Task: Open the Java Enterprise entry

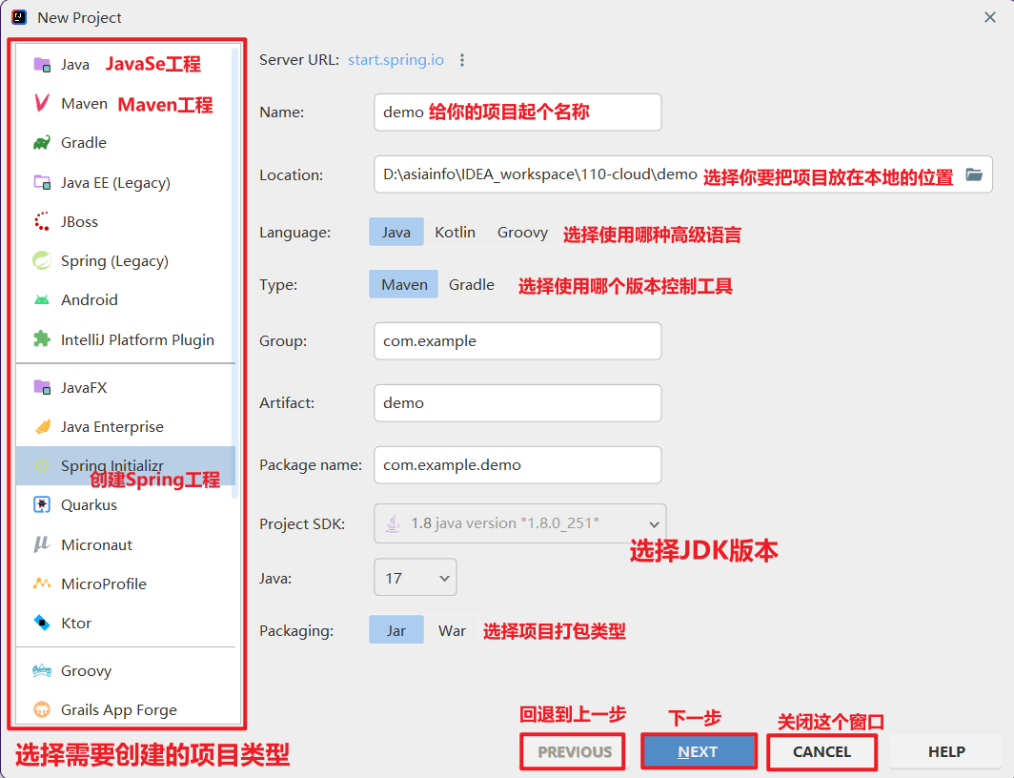Action: (126, 427)
